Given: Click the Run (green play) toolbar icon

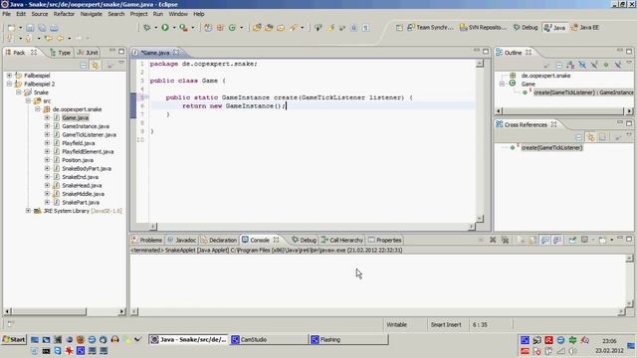Looking at the screenshot, I should [x=165, y=28].
